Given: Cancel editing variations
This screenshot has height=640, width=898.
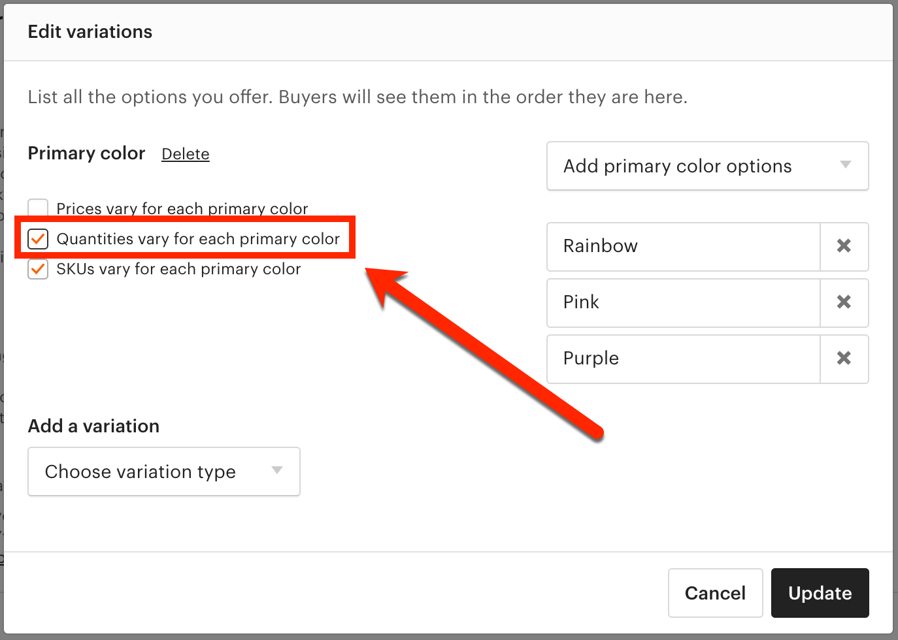Looking at the screenshot, I should (715, 593).
